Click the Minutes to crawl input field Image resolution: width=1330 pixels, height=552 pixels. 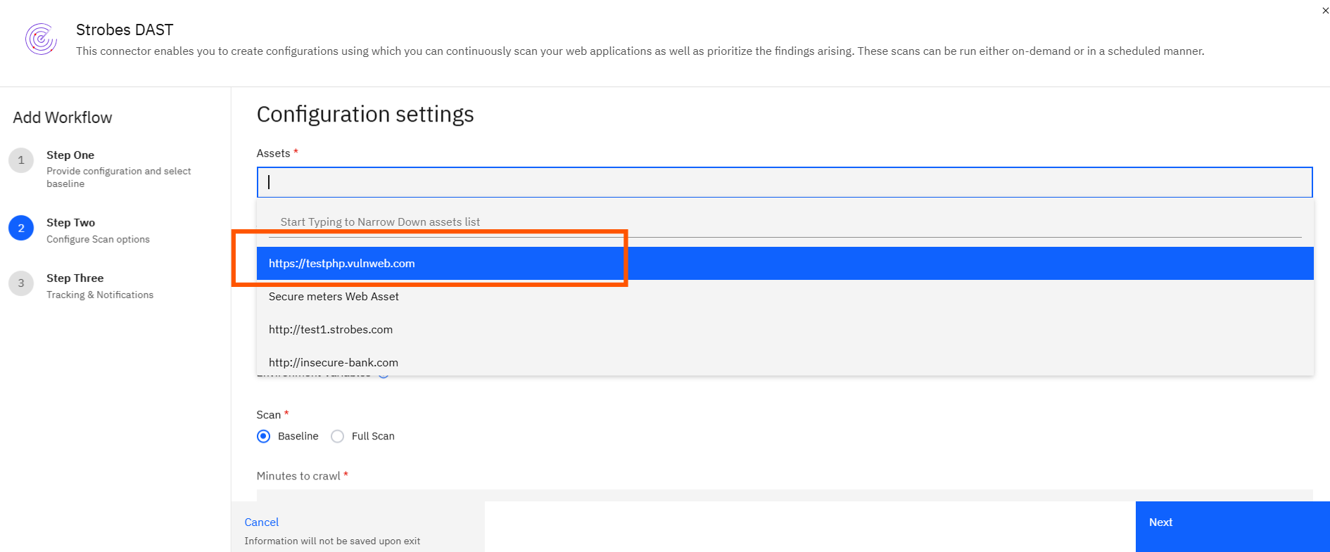point(784,495)
